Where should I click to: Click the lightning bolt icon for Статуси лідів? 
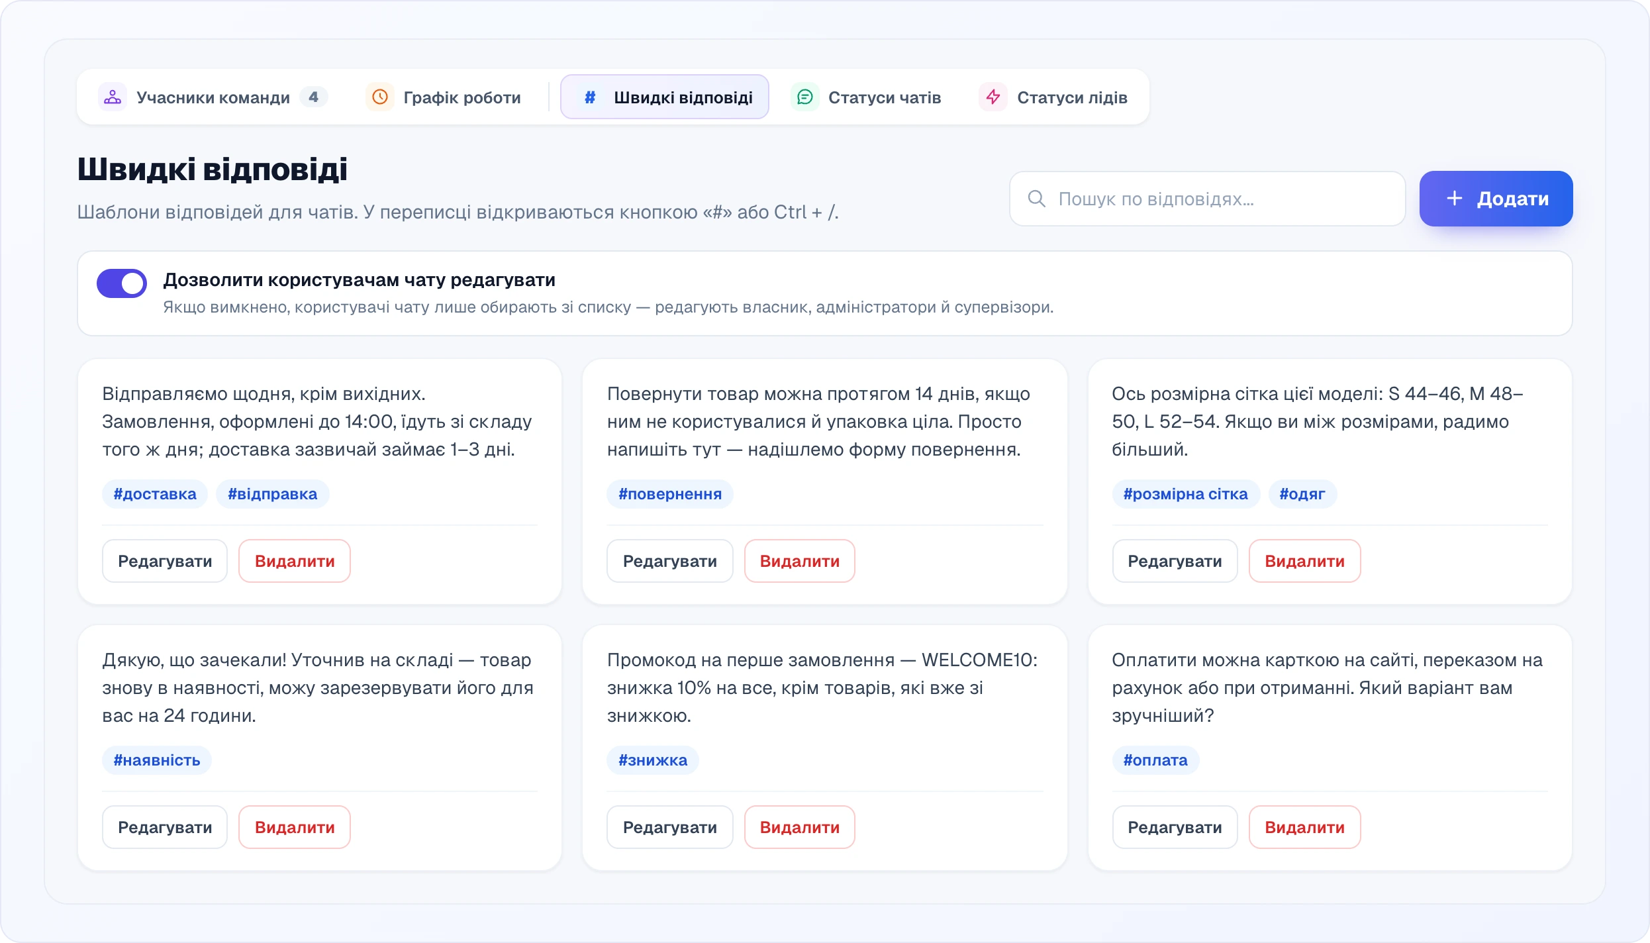(993, 97)
